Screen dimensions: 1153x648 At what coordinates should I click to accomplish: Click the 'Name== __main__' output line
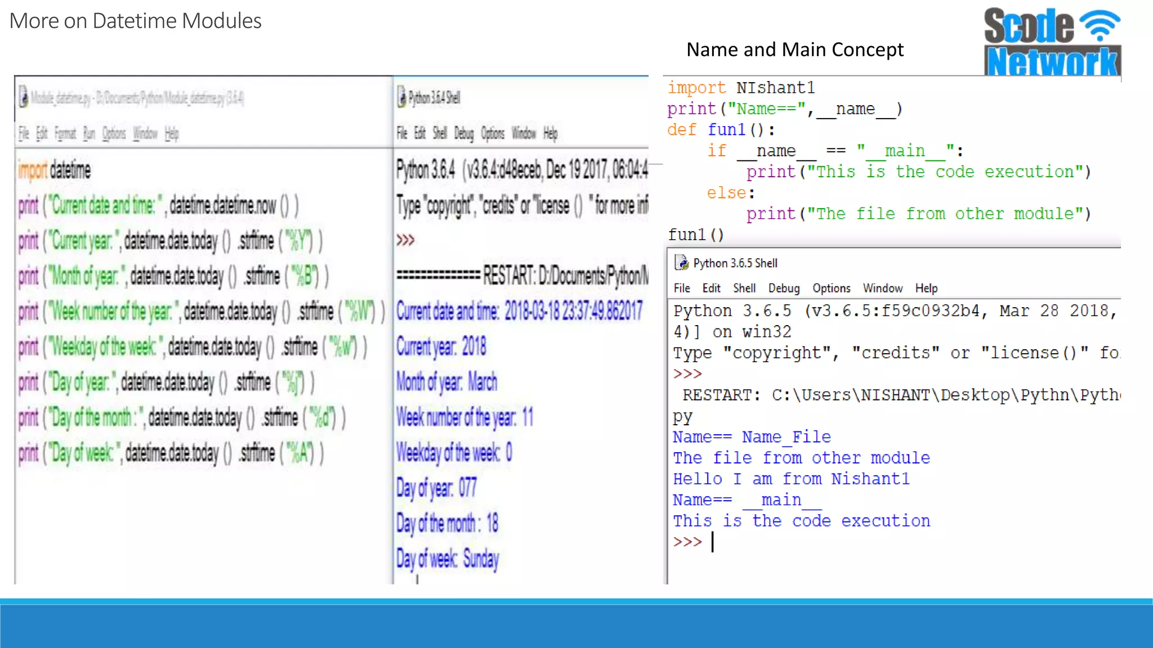click(747, 500)
